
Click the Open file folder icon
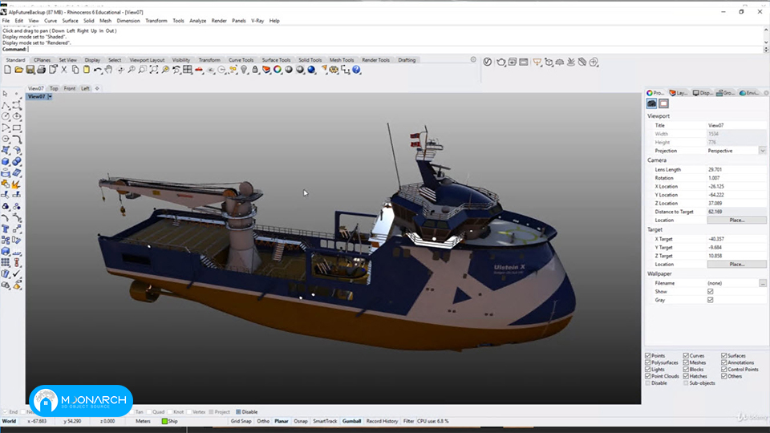[18, 71]
